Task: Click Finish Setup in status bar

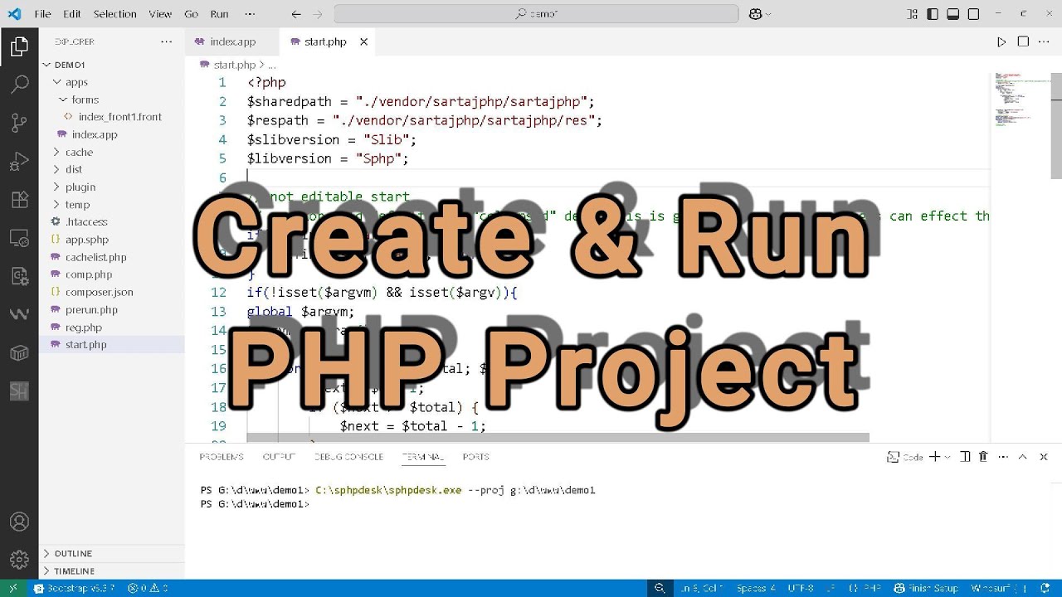Action: [x=926, y=588]
